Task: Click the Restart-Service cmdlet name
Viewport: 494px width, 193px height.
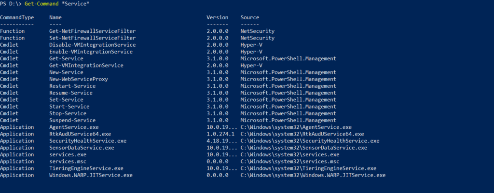Action: (72, 86)
